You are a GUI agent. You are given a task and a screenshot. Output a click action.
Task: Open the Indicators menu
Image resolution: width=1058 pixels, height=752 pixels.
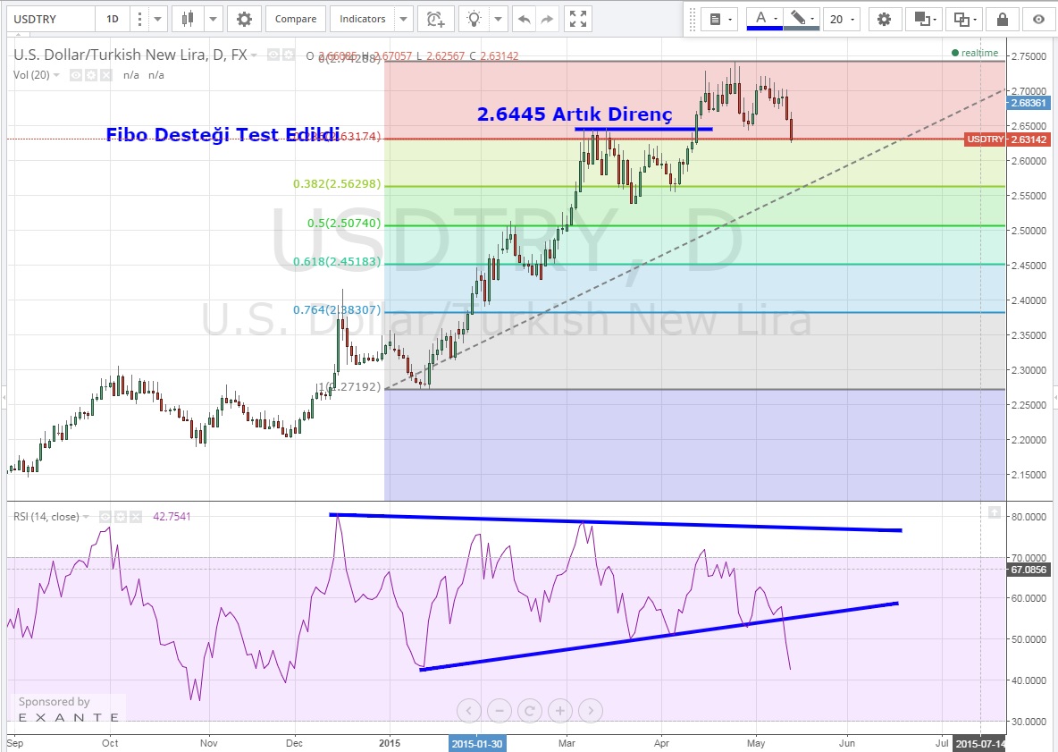coord(363,19)
